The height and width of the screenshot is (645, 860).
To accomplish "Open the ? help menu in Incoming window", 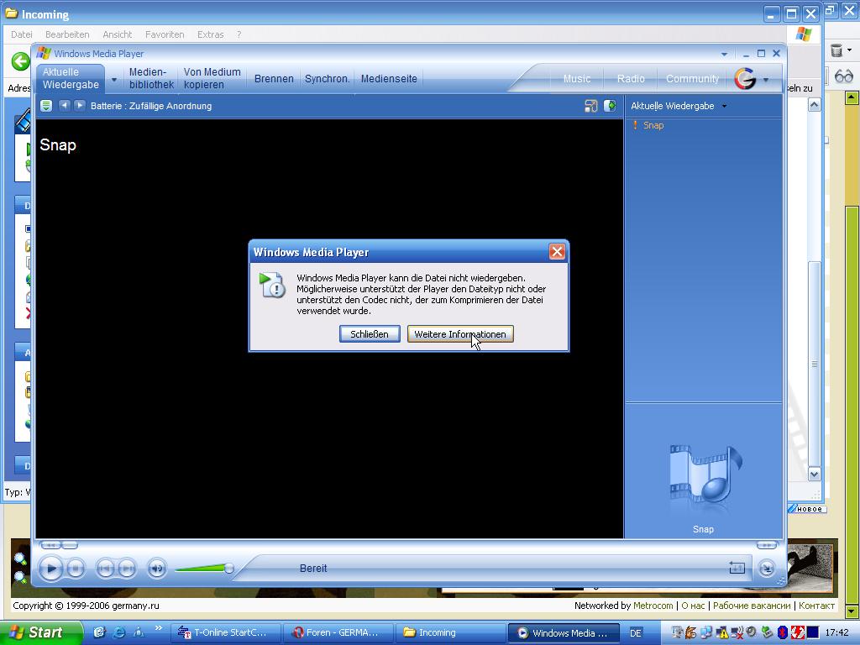I will [239, 34].
